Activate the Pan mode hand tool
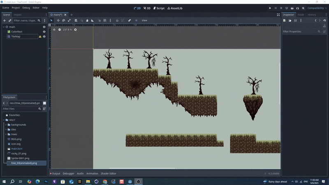Image resolution: width=329 pixels, height=185 pixels. [87, 20]
